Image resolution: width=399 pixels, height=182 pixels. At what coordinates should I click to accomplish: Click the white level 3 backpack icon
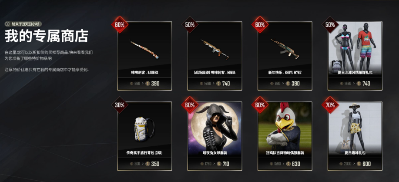pos(144,128)
